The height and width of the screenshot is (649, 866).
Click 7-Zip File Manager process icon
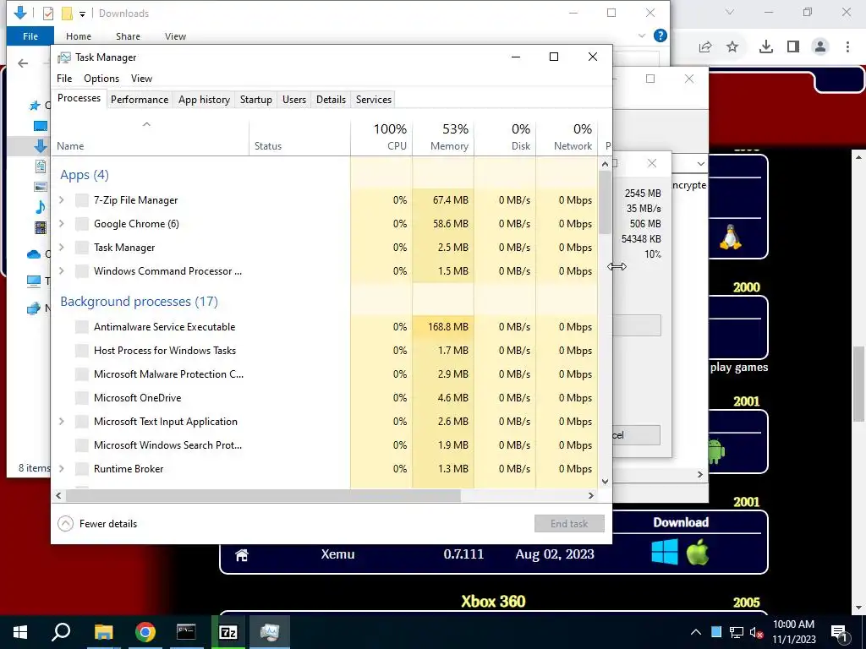coord(82,200)
